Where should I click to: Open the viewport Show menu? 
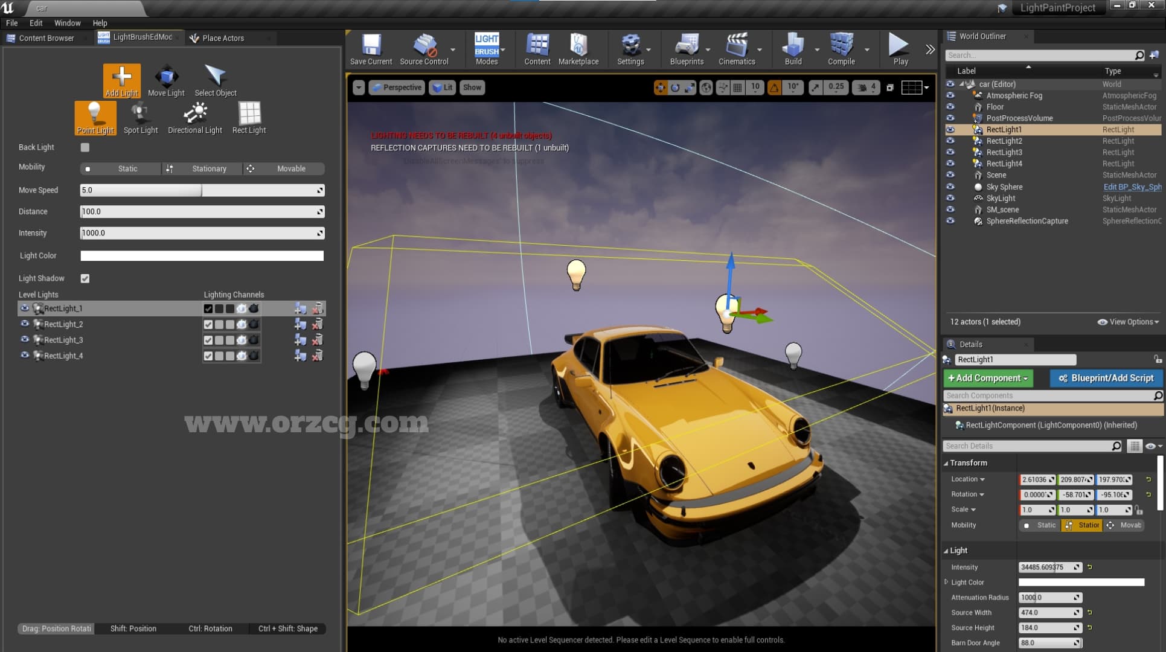pos(472,88)
